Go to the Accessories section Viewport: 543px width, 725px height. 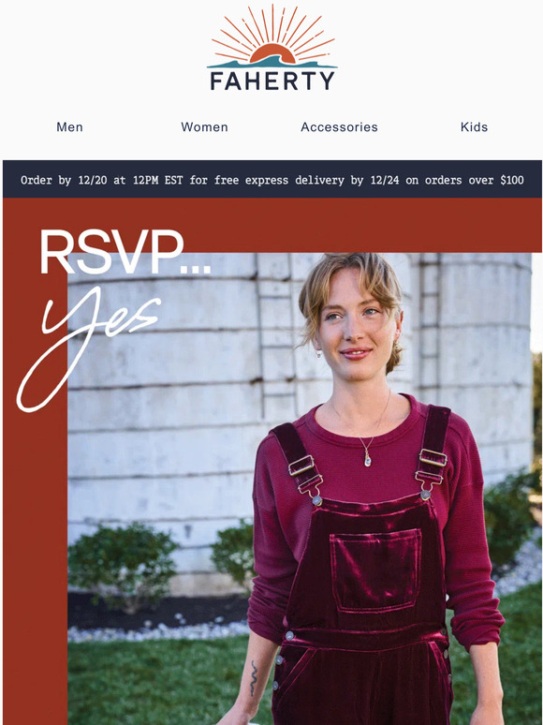[x=339, y=127]
